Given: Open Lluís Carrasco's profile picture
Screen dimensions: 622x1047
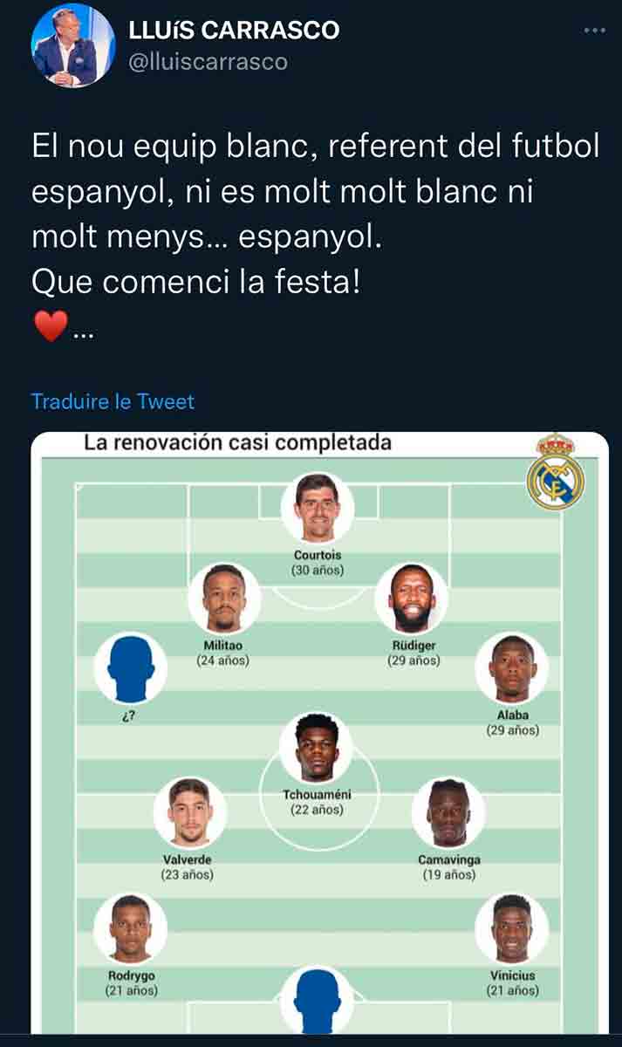Looking at the screenshot, I should tap(73, 45).
